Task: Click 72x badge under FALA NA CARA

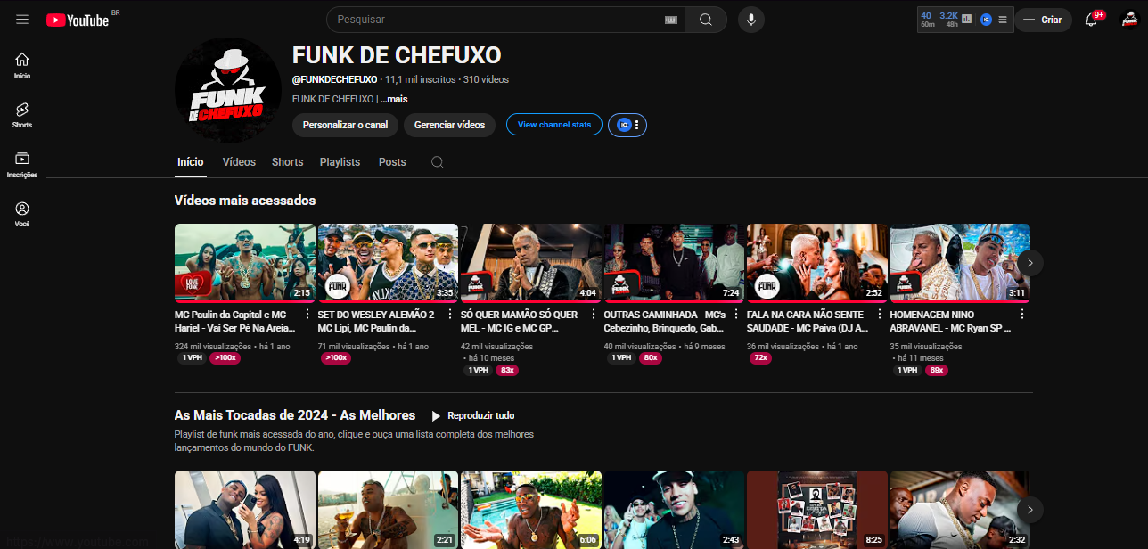Action: pyautogui.click(x=760, y=358)
